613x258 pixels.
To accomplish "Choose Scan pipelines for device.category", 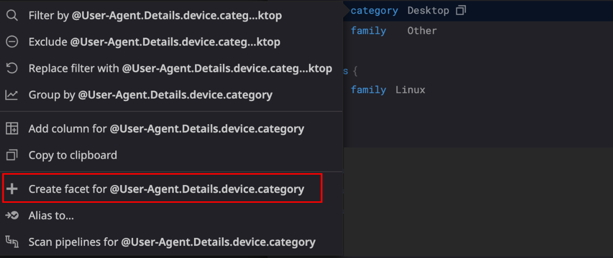I will pyautogui.click(x=171, y=242).
